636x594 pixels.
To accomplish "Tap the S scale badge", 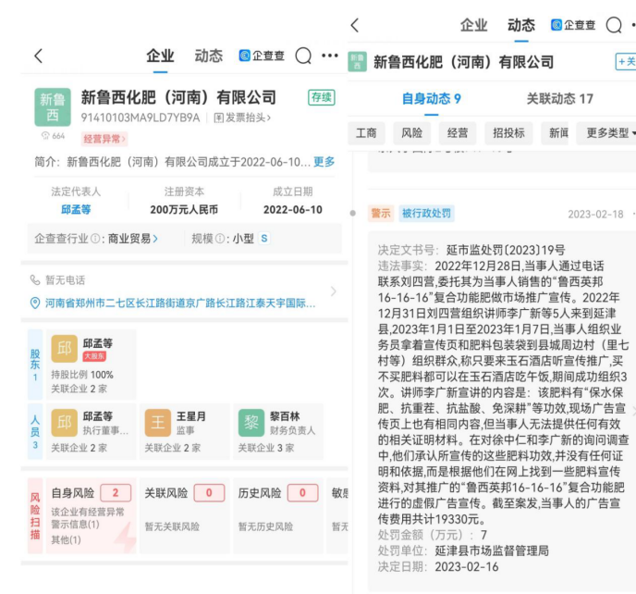I will [x=264, y=239].
